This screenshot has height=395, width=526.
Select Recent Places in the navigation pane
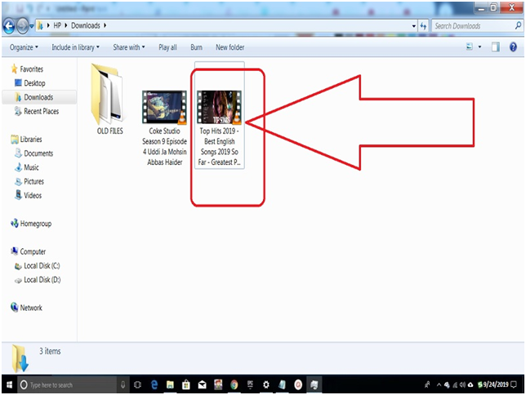point(42,111)
